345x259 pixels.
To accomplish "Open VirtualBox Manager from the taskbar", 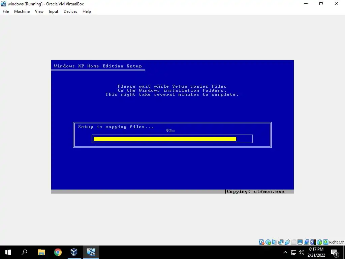I will pos(74,252).
